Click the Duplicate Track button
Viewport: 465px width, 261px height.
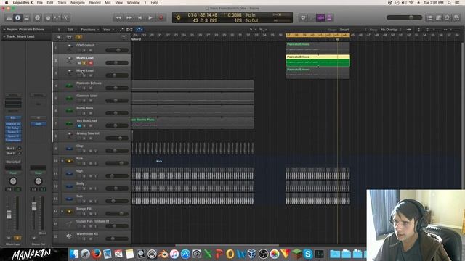(69, 37)
